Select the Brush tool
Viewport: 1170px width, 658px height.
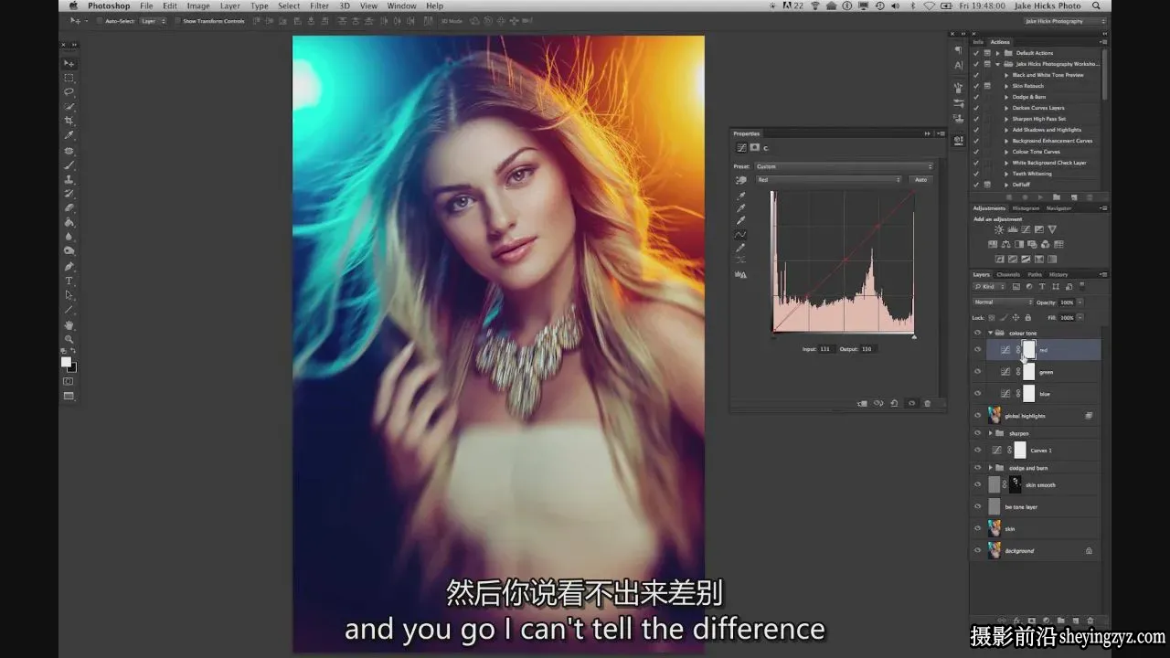pyautogui.click(x=69, y=165)
